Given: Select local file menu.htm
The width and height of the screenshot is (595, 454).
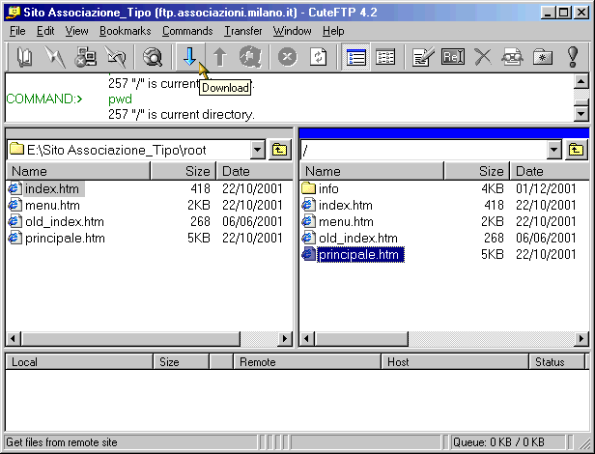Looking at the screenshot, I should (52, 206).
